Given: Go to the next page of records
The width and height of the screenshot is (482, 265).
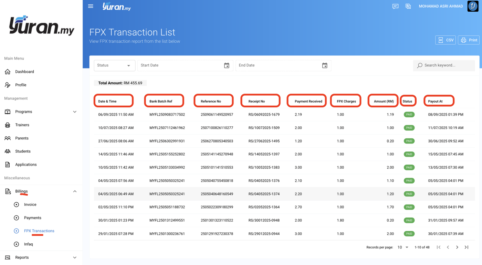Looking at the screenshot, I should point(457,247).
